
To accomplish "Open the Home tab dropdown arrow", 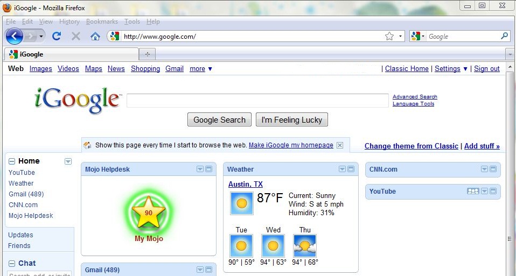I will 68,161.
